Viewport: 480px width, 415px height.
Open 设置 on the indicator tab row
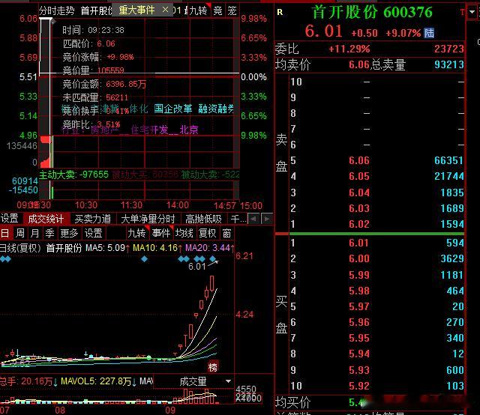[x=10, y=219]
